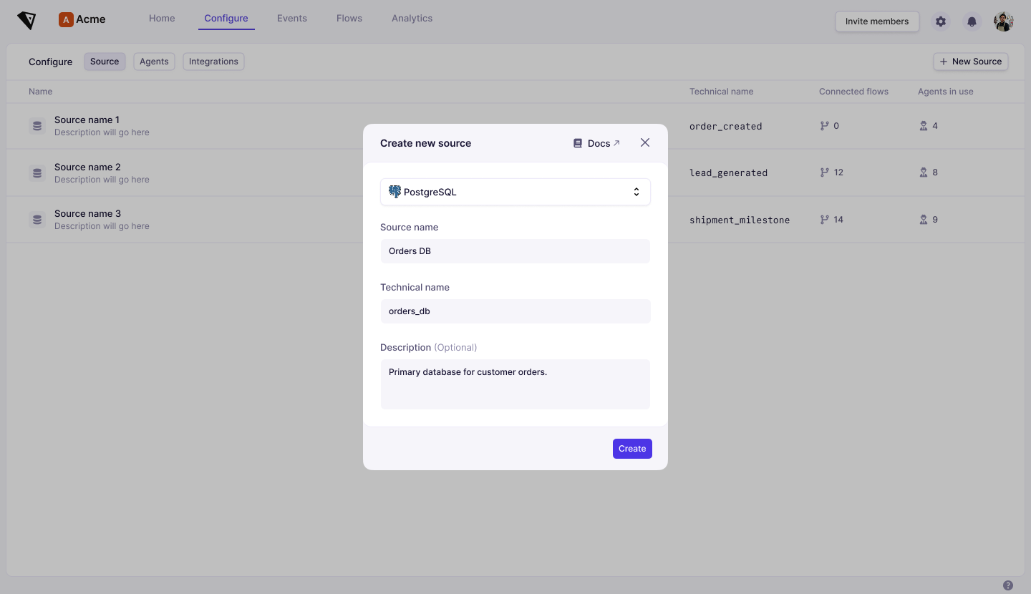
Task: Focus the Technical name field with orders_db
Action: (515, 311)
